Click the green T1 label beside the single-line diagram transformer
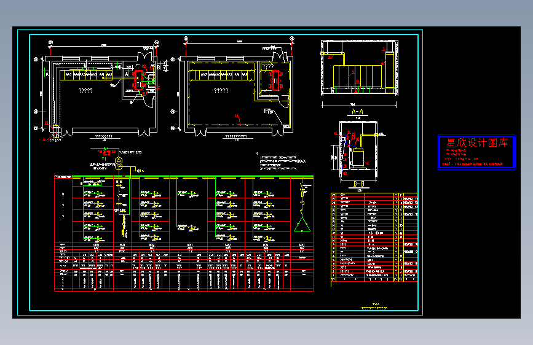 pyautogui.click(x=104, y=158)
